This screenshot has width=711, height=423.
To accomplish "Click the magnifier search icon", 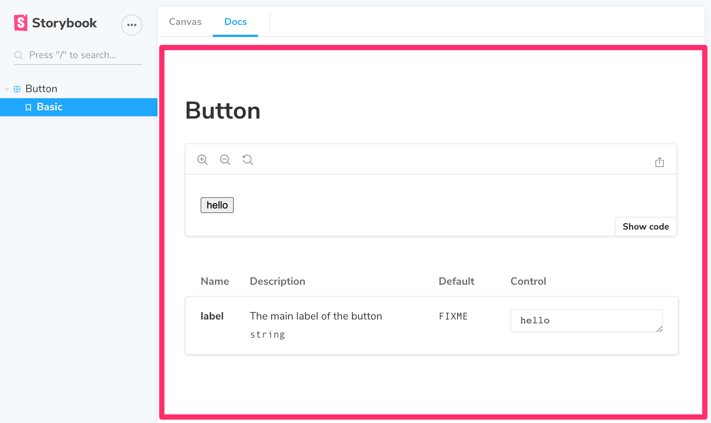I will (x=19, y=55).
